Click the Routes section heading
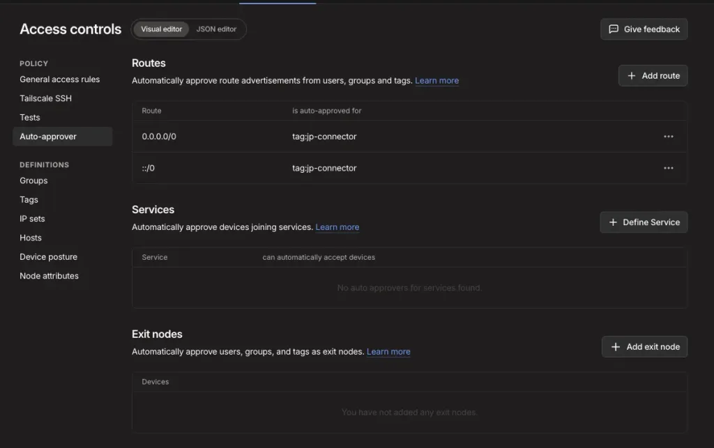Screen dimensions: 714x448 (149, 63)
